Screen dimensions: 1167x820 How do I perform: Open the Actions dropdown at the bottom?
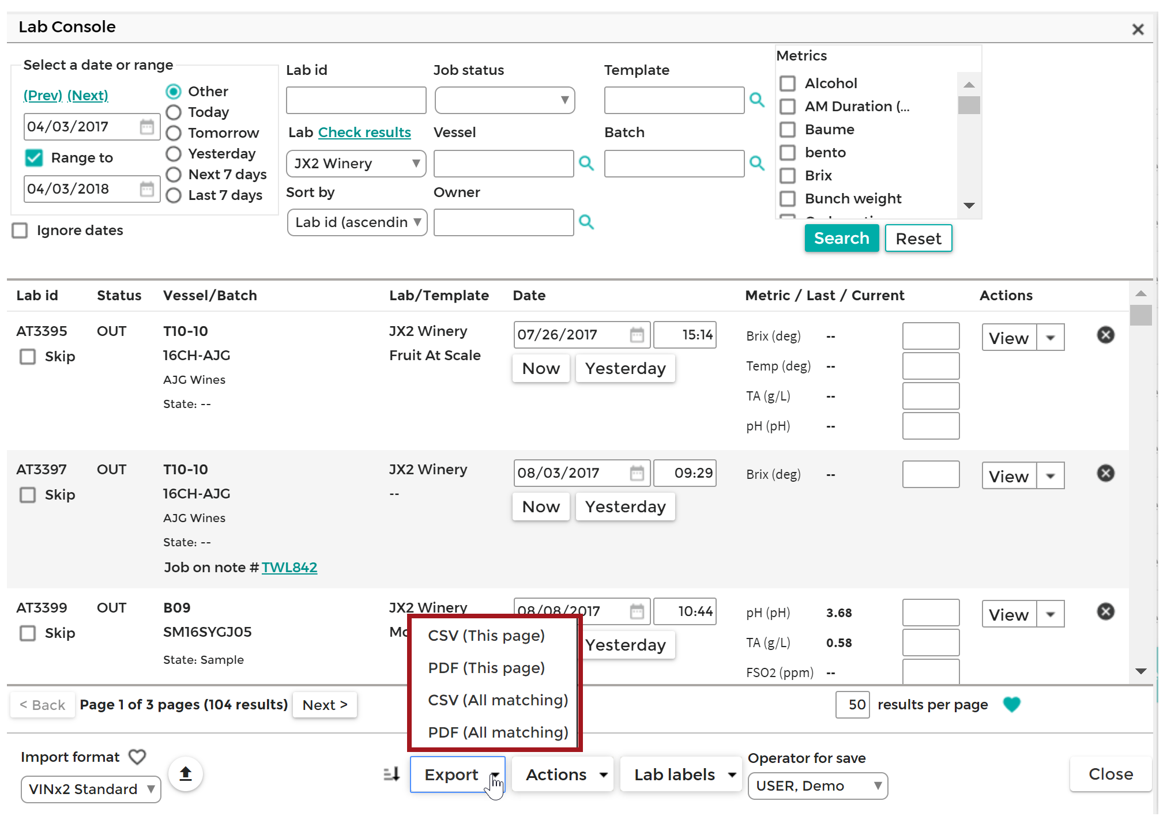point(562,774)
